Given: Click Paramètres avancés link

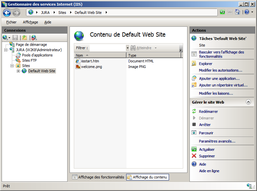Looking at the screenshot, I should coord(217,141).
